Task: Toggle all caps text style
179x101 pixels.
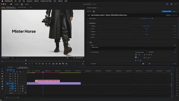Action: (149, 55)
